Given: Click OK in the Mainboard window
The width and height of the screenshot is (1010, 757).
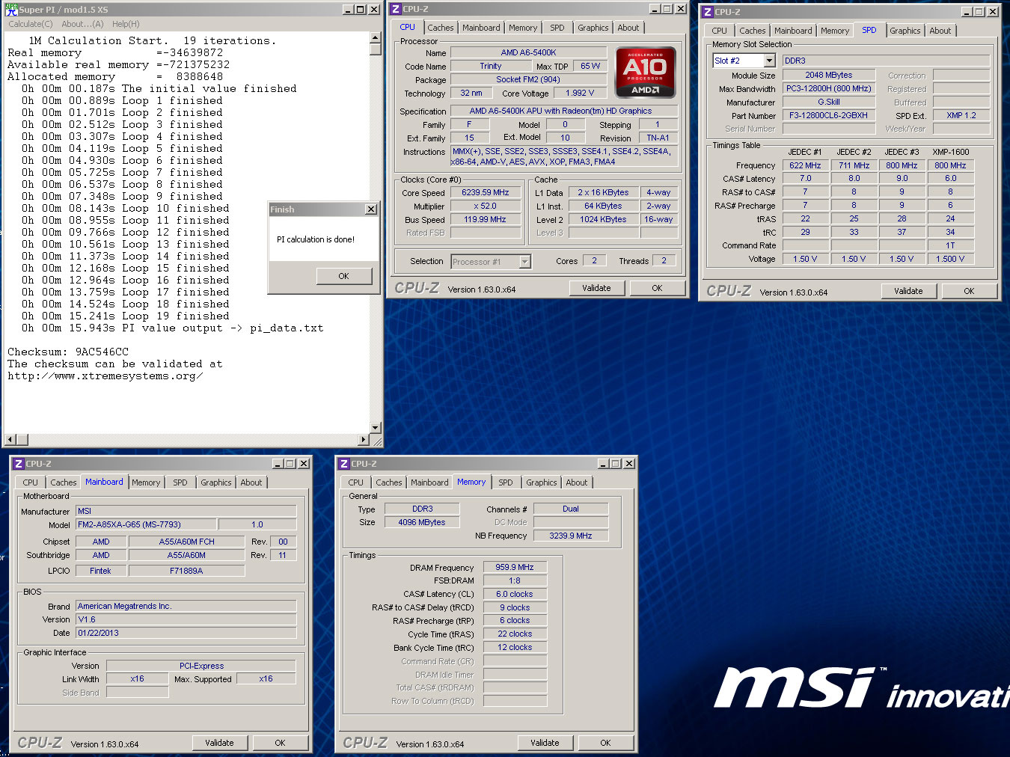Looking at the screenshot, I should pos(280,743).
